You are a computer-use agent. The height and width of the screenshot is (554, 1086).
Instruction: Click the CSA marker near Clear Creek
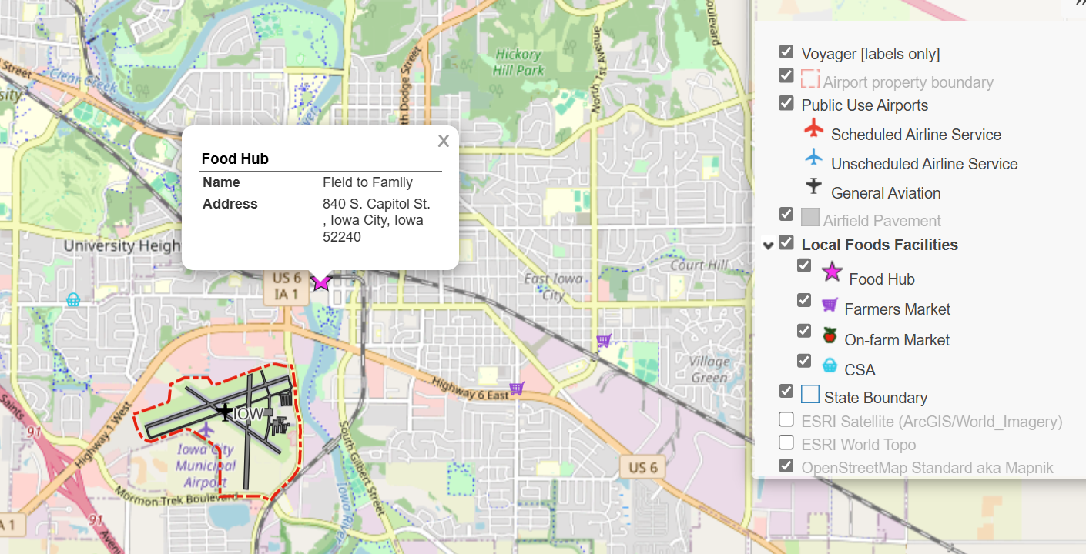coord(73,300)
